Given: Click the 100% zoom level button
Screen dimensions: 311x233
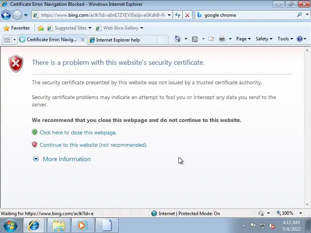Looking at the screenshot, I should click(x=285, y=213).
